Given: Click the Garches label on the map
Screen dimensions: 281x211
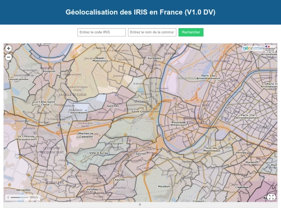Looking at the screenshot, I should (113, 106).
